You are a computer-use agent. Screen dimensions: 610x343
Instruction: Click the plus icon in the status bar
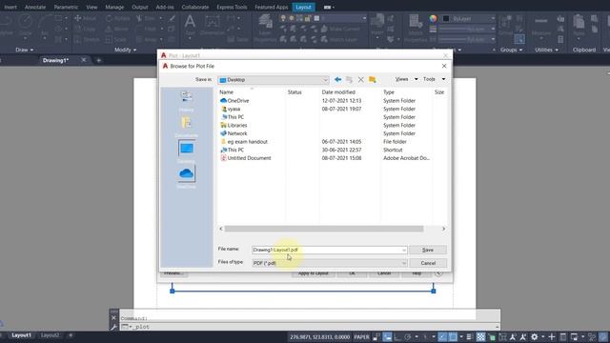(x=552, y=336)
